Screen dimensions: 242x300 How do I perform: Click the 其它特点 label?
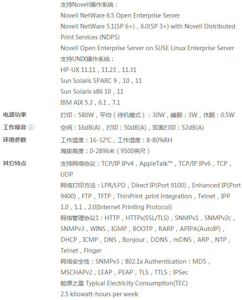(x=15, y=164)
